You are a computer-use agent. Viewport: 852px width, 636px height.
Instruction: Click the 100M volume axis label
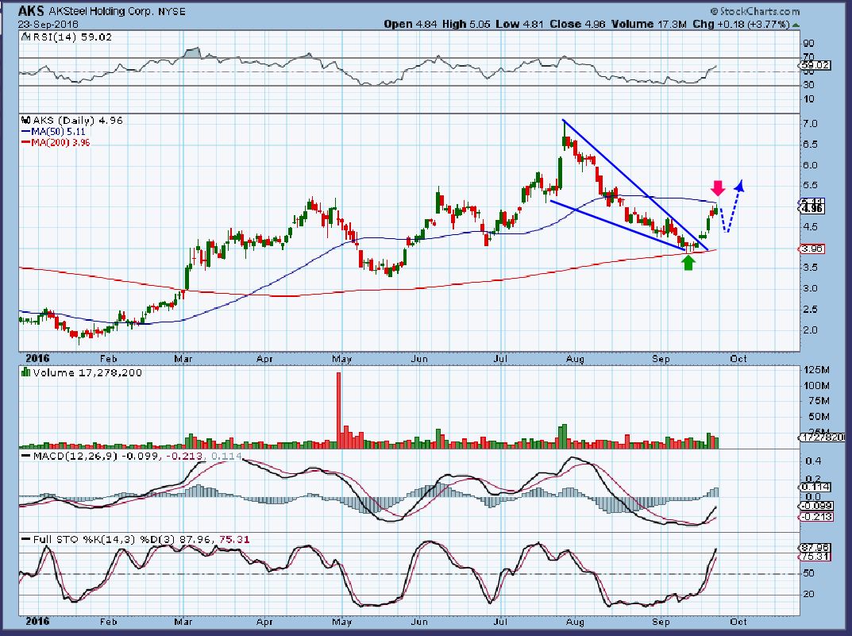coord(816,386)
